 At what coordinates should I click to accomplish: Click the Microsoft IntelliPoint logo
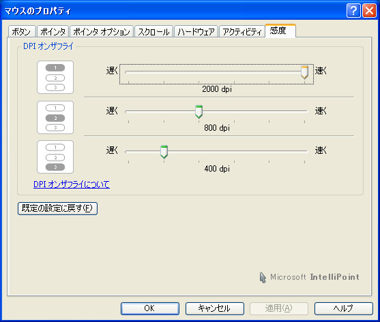point(310,277)
